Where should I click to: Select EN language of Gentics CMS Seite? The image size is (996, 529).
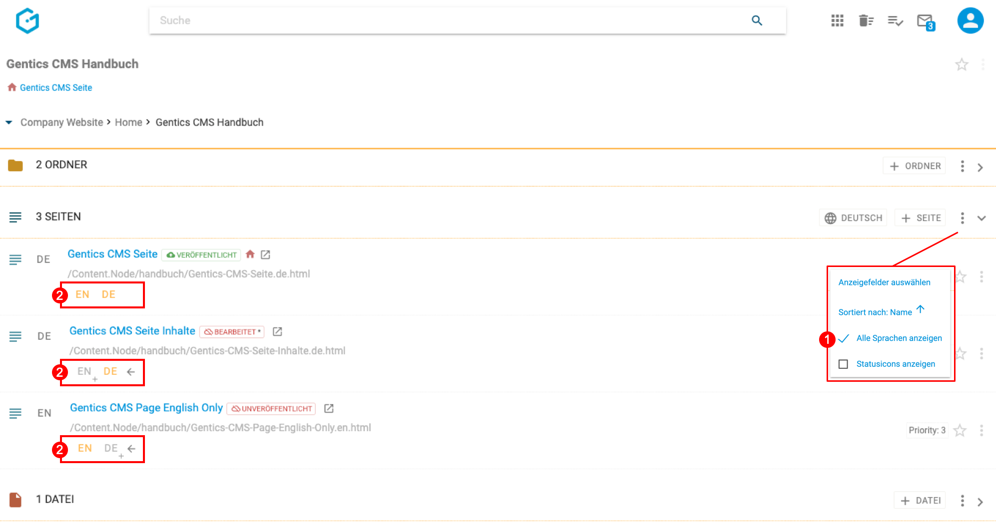click(x=82, y=294)
